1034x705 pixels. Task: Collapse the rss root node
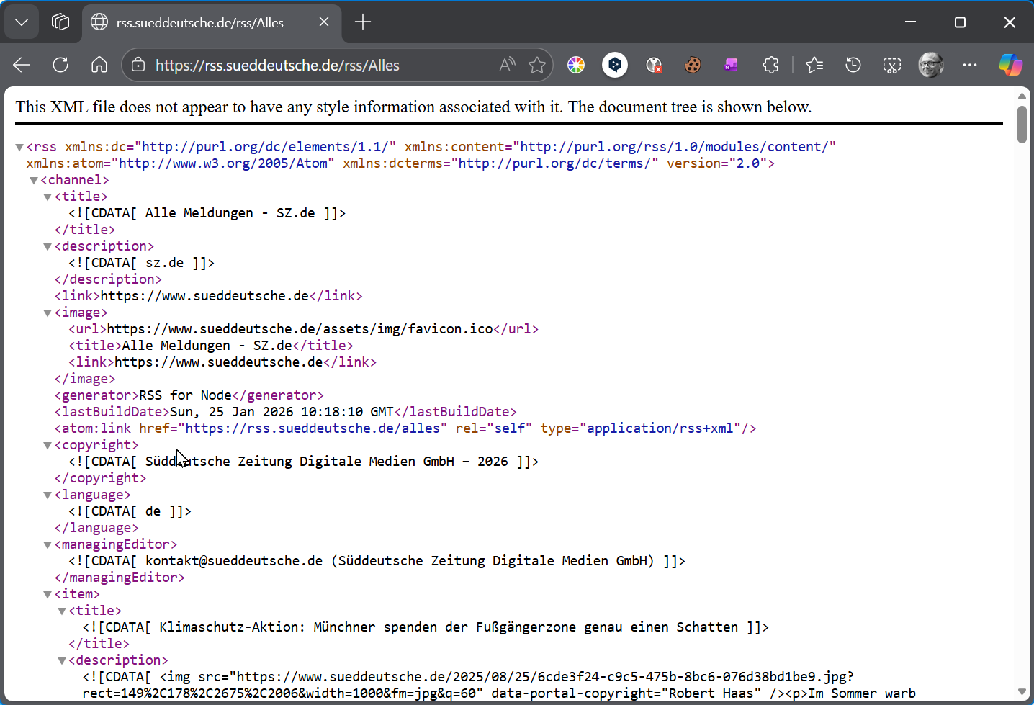(19, 147)
